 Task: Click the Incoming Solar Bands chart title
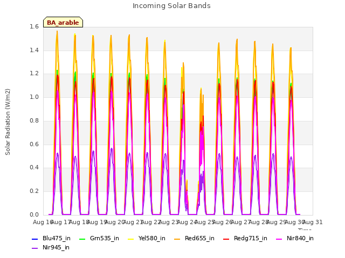click(171, 6)
